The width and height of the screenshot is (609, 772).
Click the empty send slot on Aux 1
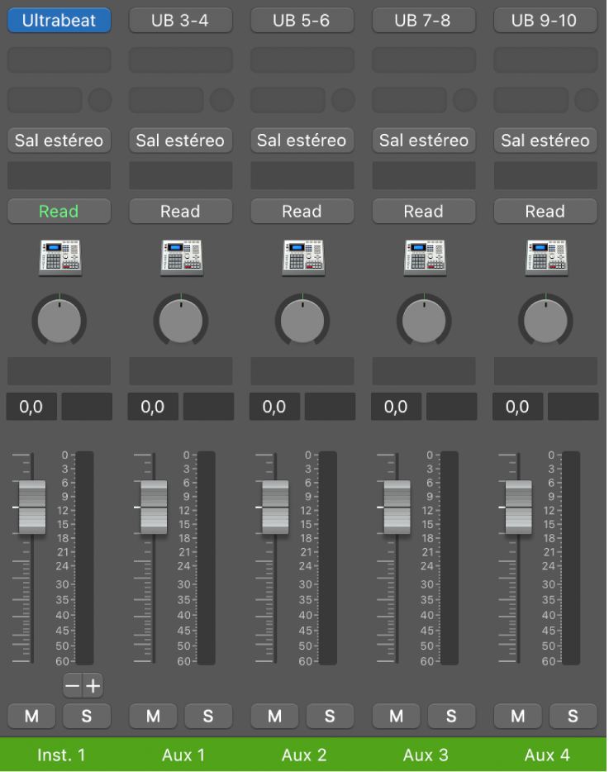(166, 100)
